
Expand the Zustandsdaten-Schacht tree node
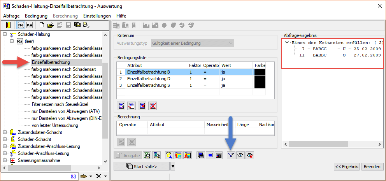5,132
